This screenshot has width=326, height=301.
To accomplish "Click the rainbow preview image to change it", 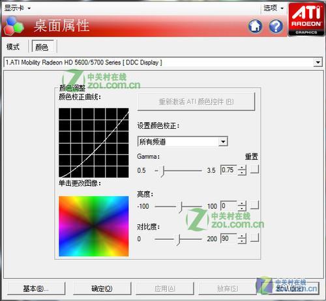I will coord(94,226).
